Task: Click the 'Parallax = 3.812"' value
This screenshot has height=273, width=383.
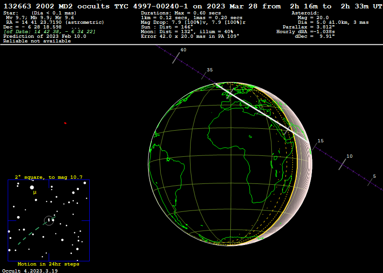Action: [309, 27]
